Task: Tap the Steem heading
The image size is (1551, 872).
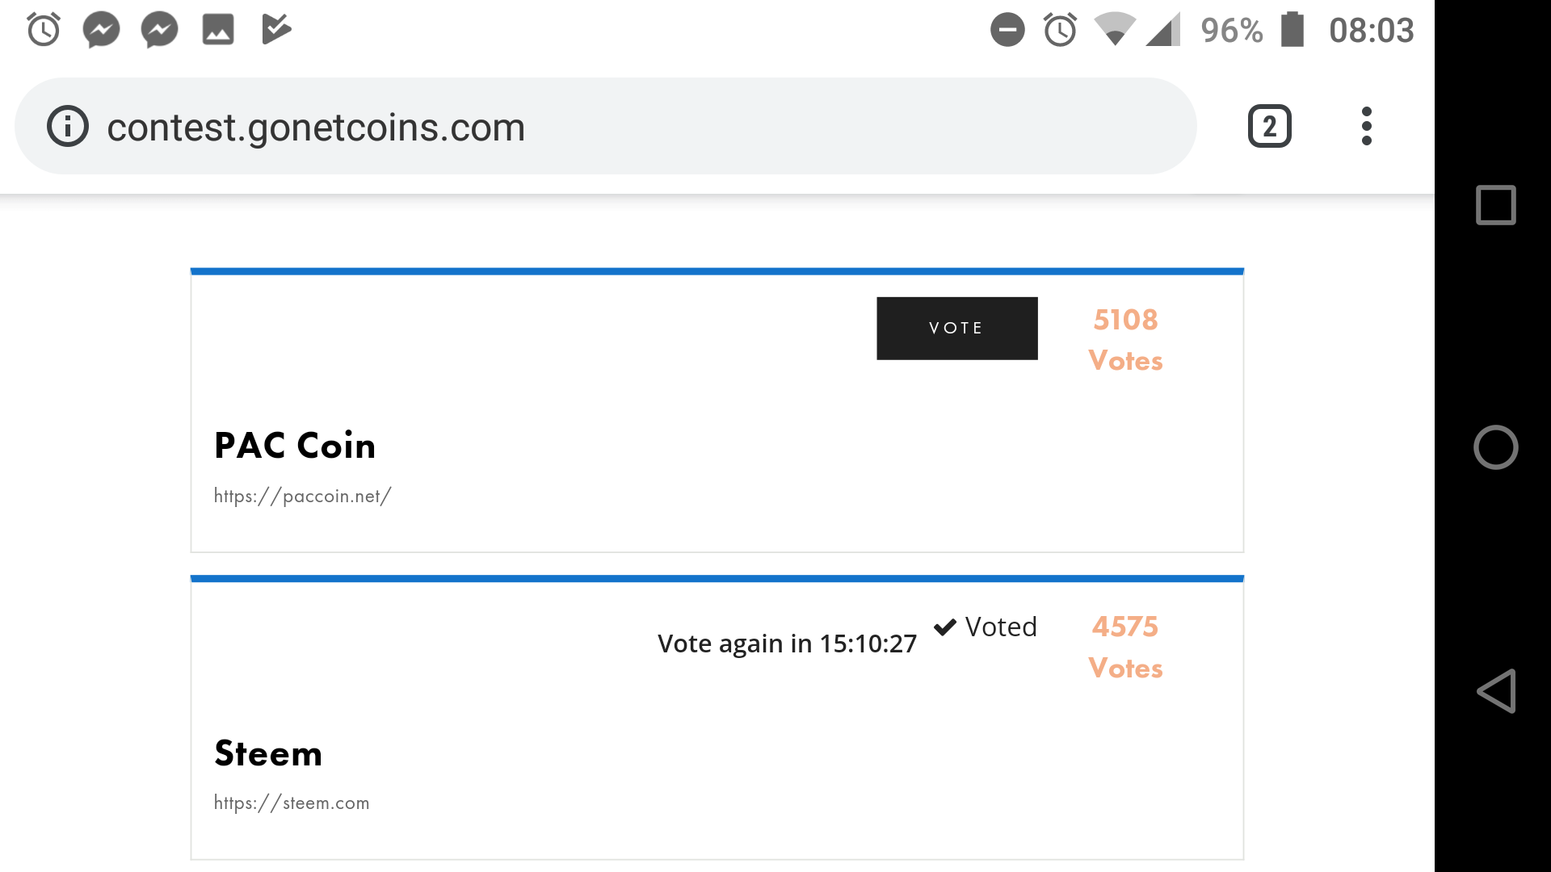Action: click(268, 753)
